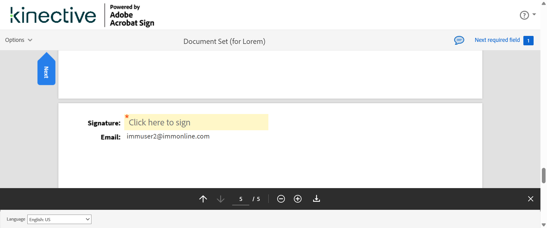Click the Kinective logo
This screenshot has height=228, width=547.
53,15
